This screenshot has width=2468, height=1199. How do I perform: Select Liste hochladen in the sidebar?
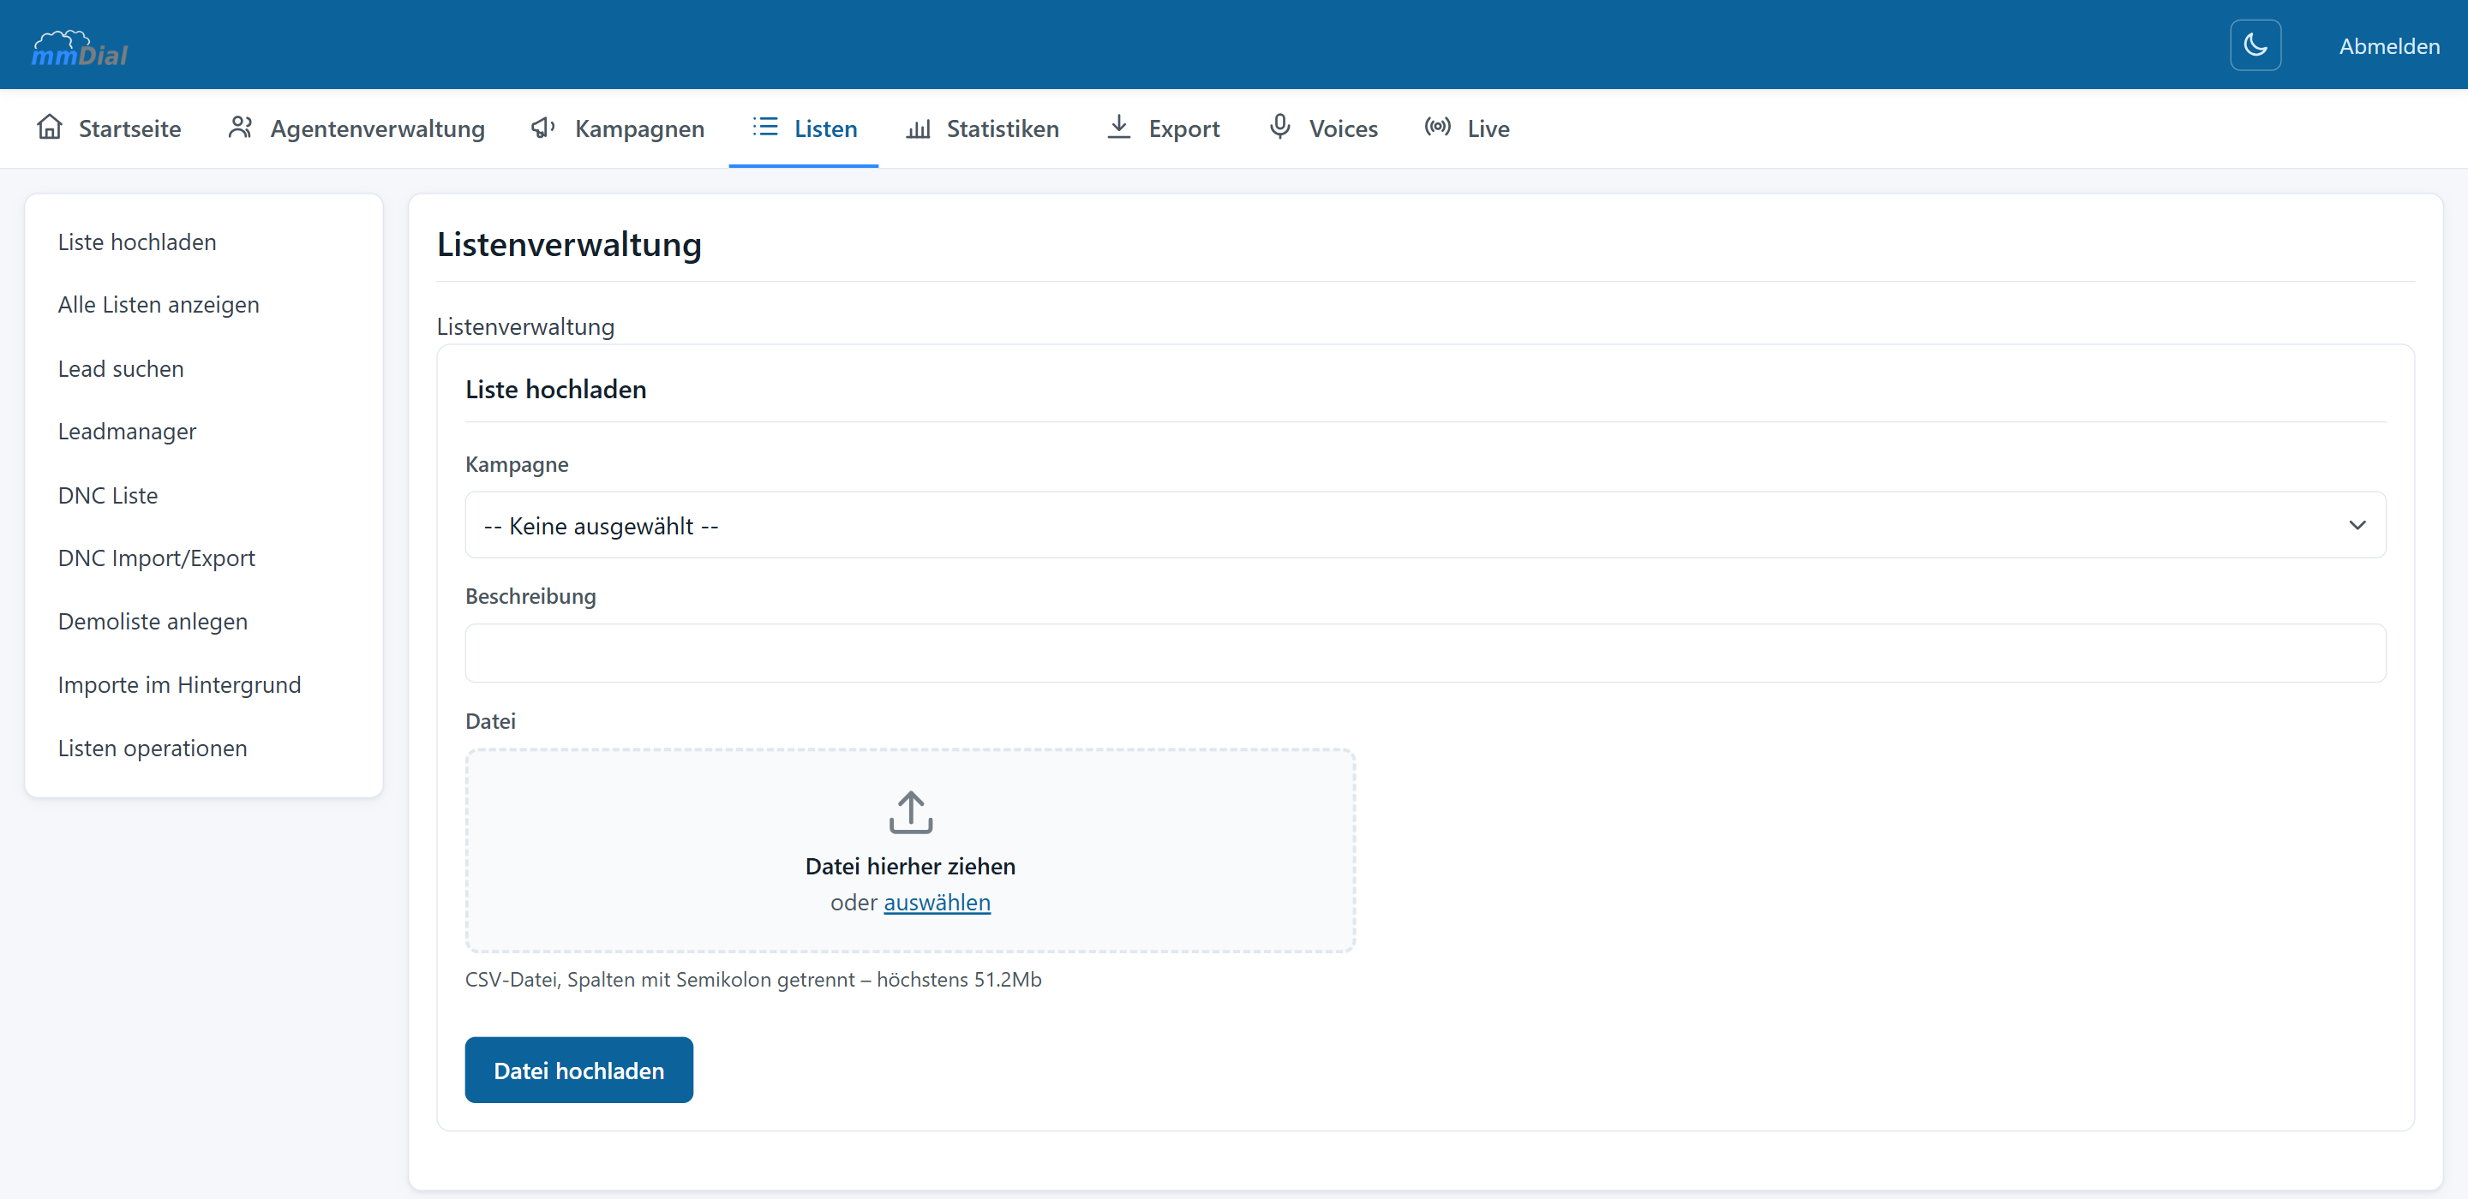[x=137, y=242]
